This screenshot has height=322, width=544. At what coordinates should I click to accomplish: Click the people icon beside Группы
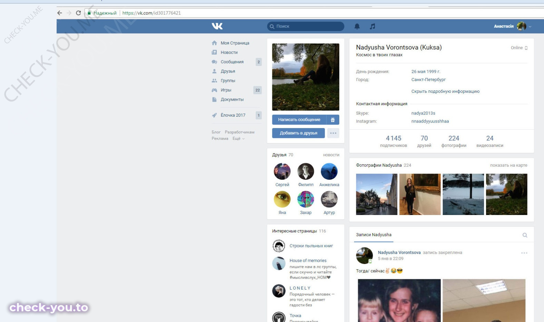[x=214, y=80]
